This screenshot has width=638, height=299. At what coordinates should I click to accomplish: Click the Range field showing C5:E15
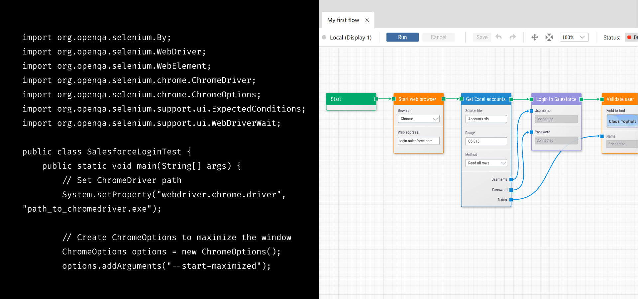486,141
